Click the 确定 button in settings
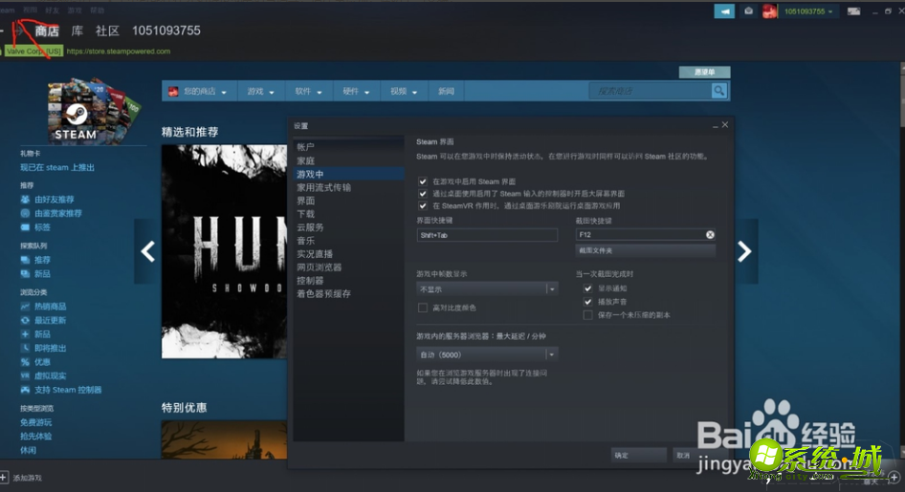905x492 pixels. 639,455
